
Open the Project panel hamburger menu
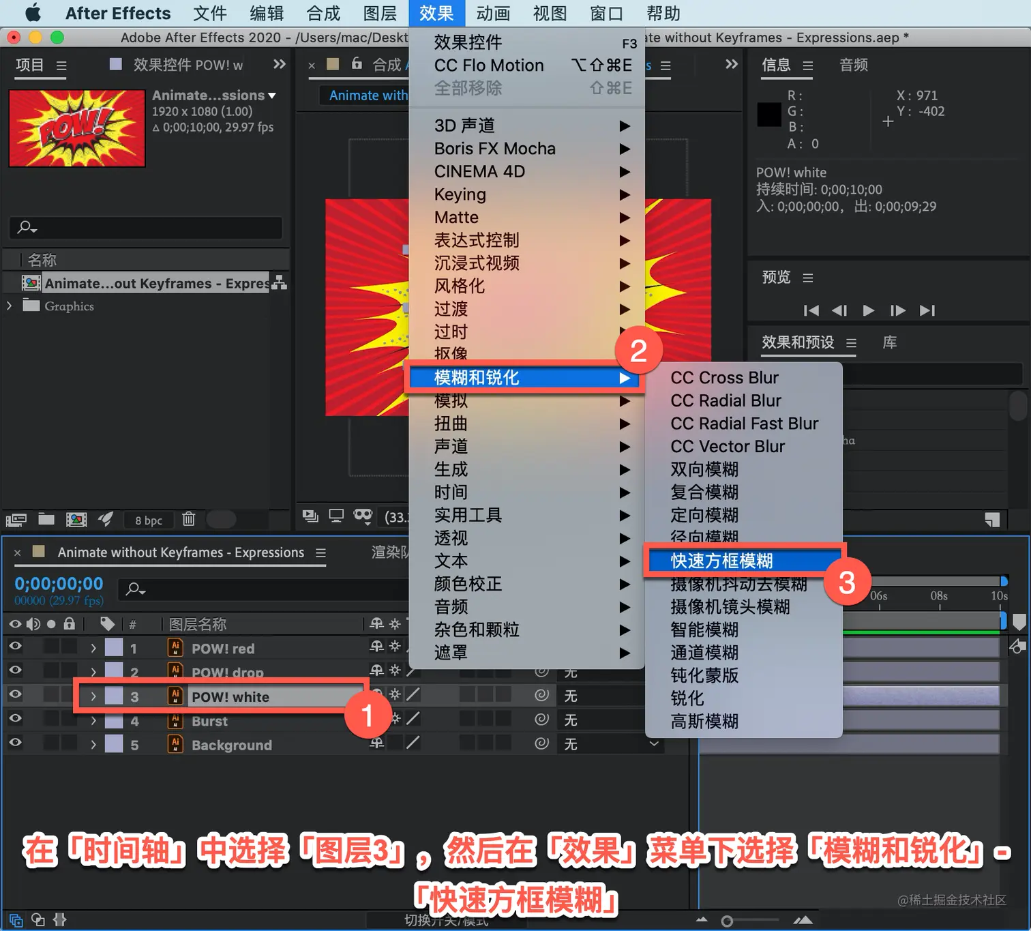click(61, 66)
